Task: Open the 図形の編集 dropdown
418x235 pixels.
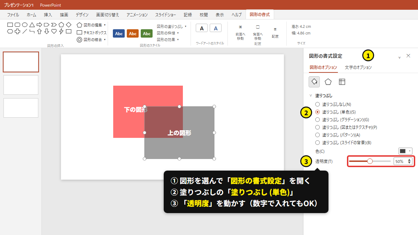Action: click(x=91, y=25)
